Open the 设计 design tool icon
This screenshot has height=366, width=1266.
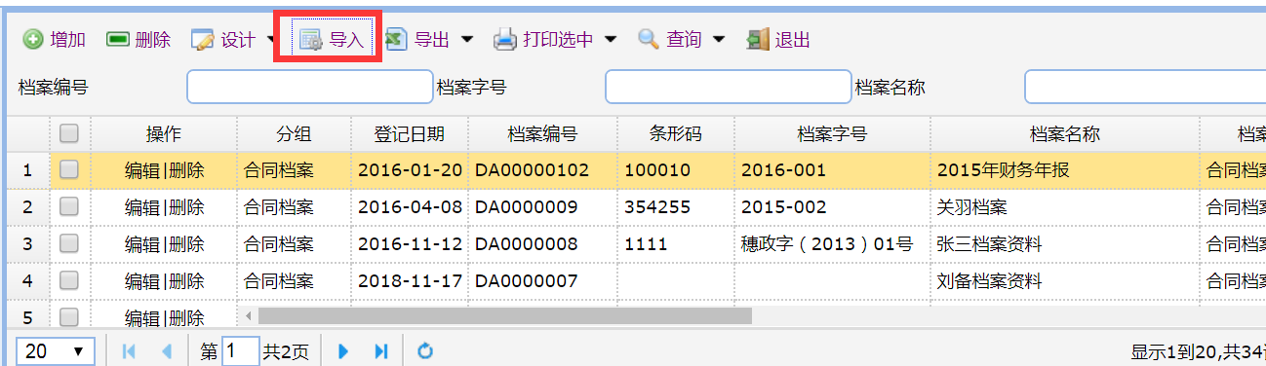[x=203, y=40]
